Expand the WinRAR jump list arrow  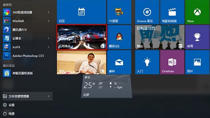(49, 21)
